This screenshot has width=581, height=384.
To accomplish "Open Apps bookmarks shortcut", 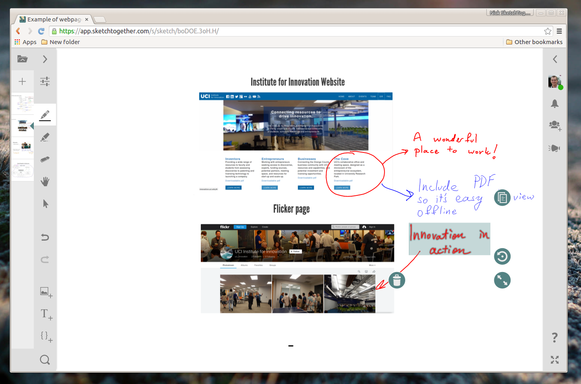I will coord(25,42).
